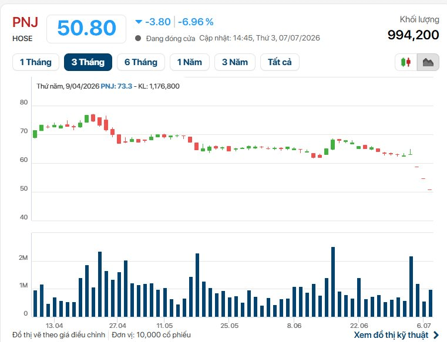The image size is (447, 342).
Task: Switch to candlestick chart view icon
Action: 406,62
